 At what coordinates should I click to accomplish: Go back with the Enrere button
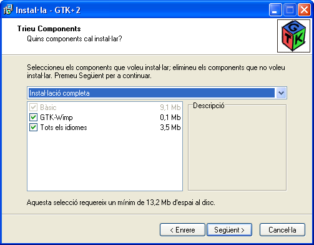coord(182,230)
